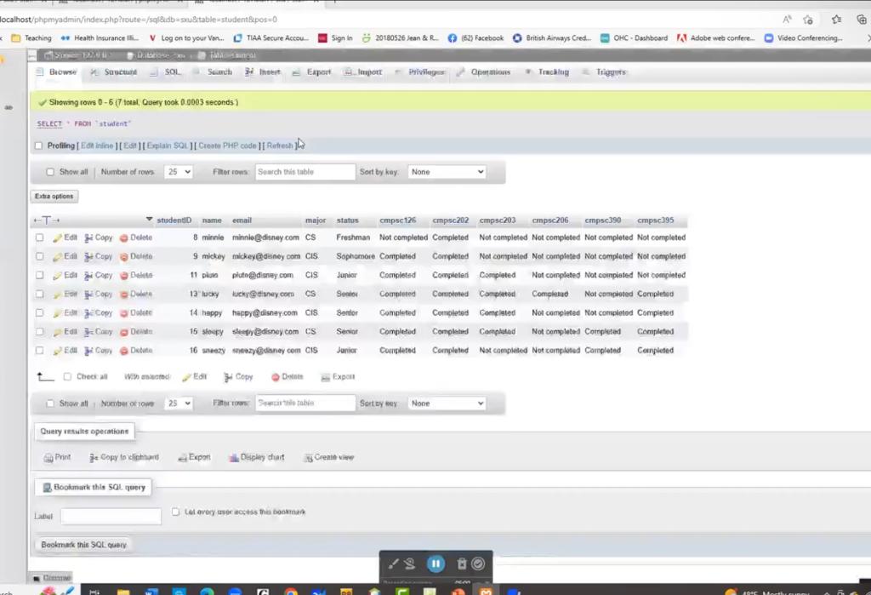The width and height of the screenshot is (871, 595).
Task: Select the row checkbox for minnie
Action: pos(39,238)
